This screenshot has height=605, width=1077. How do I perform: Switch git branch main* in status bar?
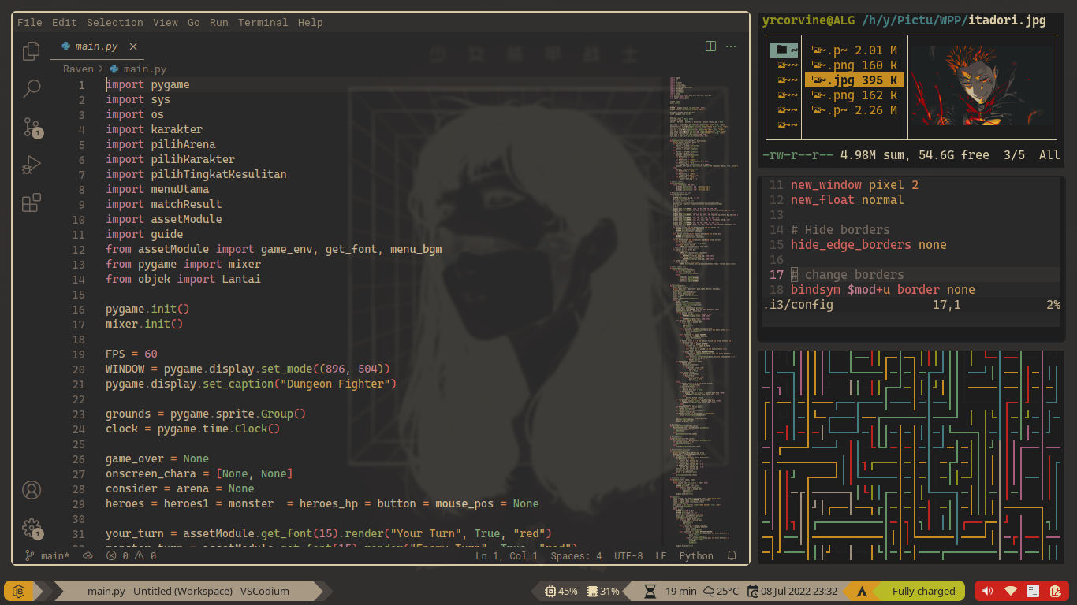point(47,555)
